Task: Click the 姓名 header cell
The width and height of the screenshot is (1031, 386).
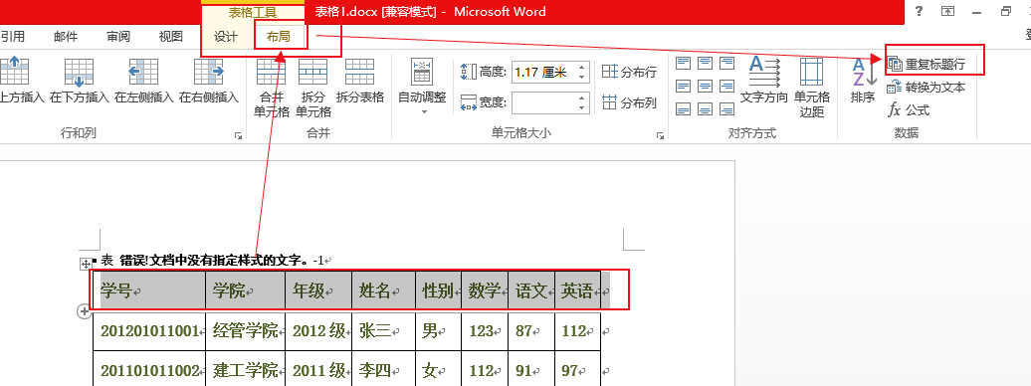Action: (383, 289)
